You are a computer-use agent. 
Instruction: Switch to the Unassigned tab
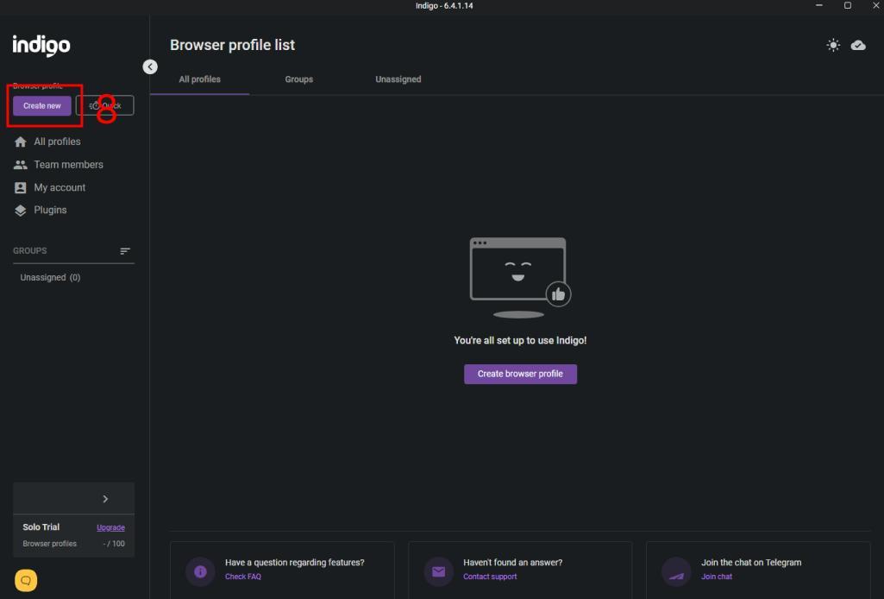click(398, 79)
